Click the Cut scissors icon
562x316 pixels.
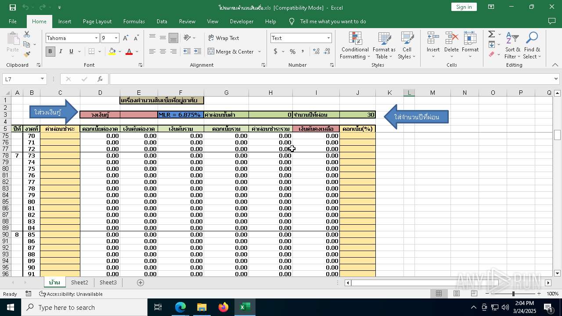pos(27,34)
